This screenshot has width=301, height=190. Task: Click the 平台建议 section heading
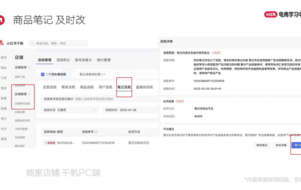coord(168,129)
